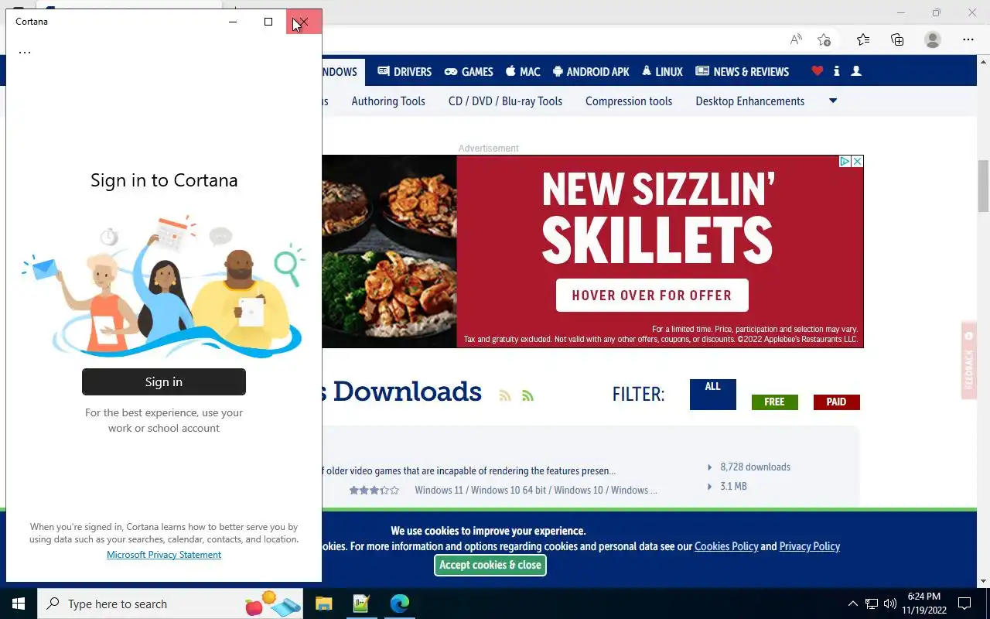
Task: Open the notification center icon
Action: pyautogui.click(x=964, y=604)
